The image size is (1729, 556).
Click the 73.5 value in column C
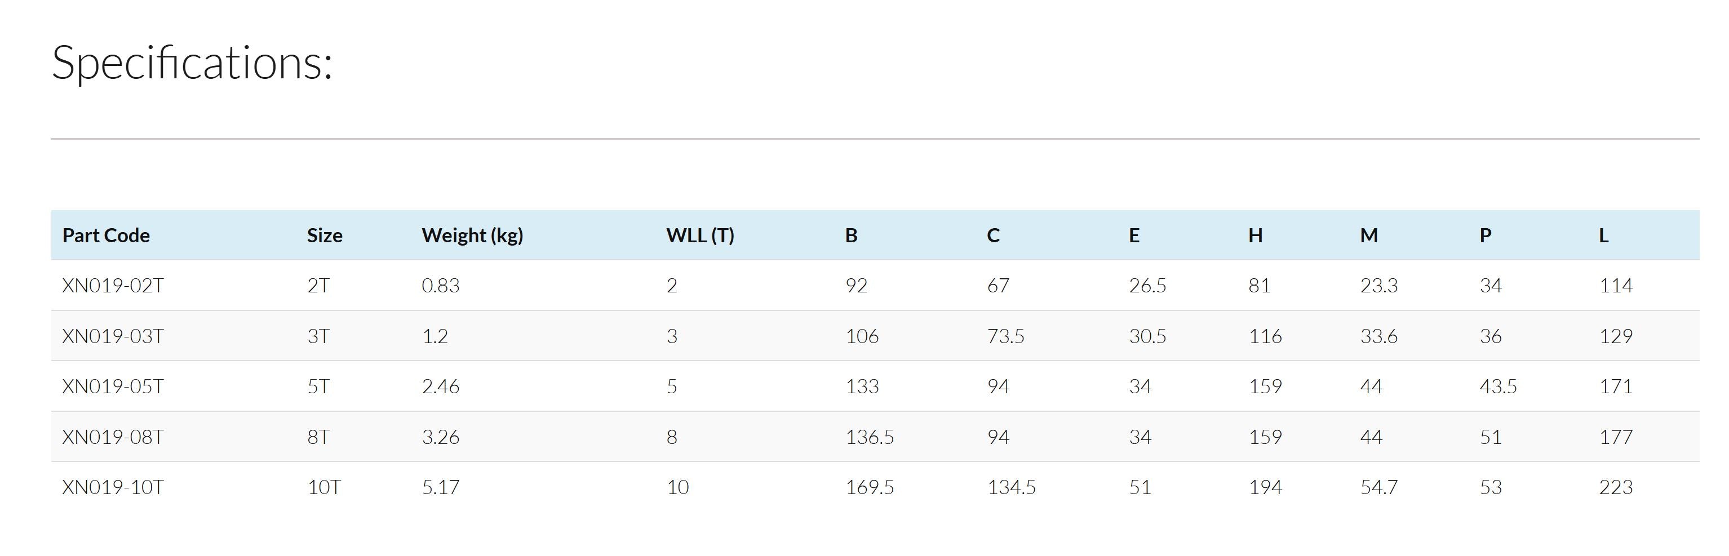(x=1005, y=336)
